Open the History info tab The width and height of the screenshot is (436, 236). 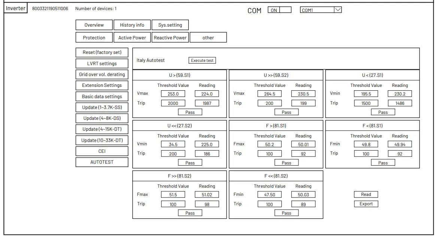click(132, 25)
